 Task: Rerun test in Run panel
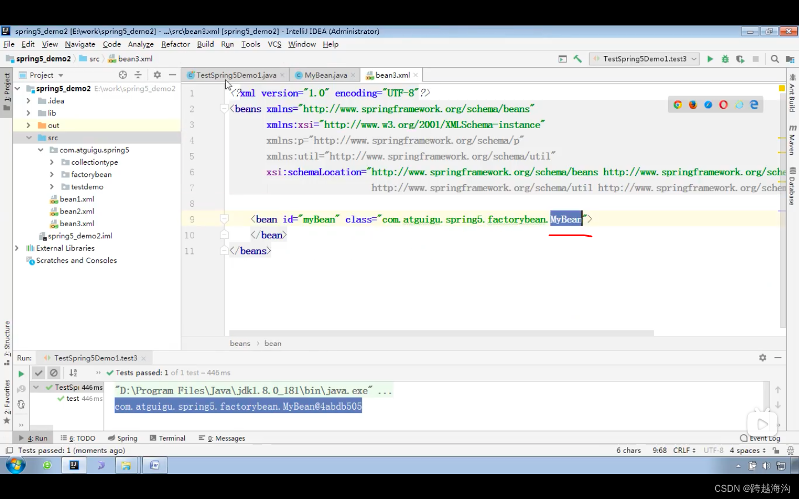pyautogui.click(x=21, y=374)
